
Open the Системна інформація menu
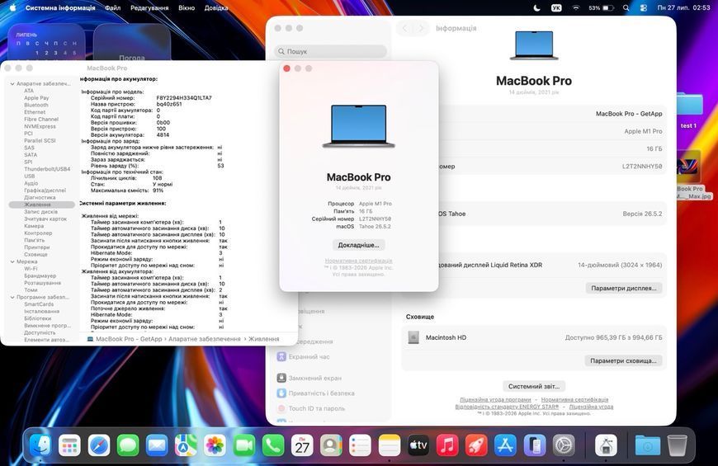(x=60, y=7)
